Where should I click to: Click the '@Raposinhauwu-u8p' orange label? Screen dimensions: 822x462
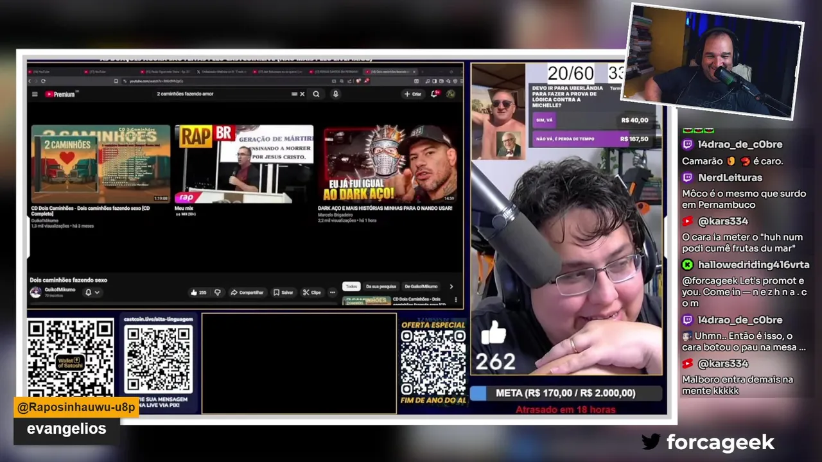click(x=76, y=407)
